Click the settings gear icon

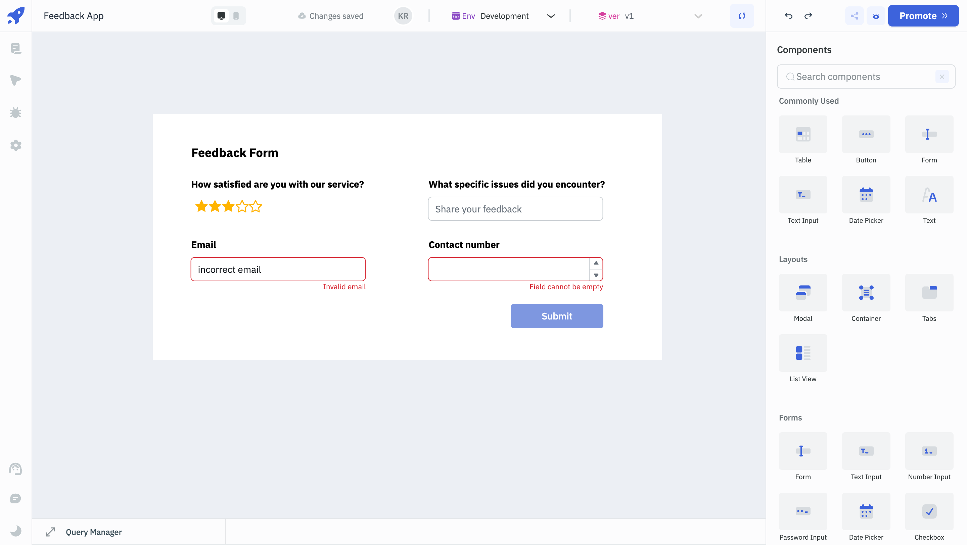click(x=16, y=145)
